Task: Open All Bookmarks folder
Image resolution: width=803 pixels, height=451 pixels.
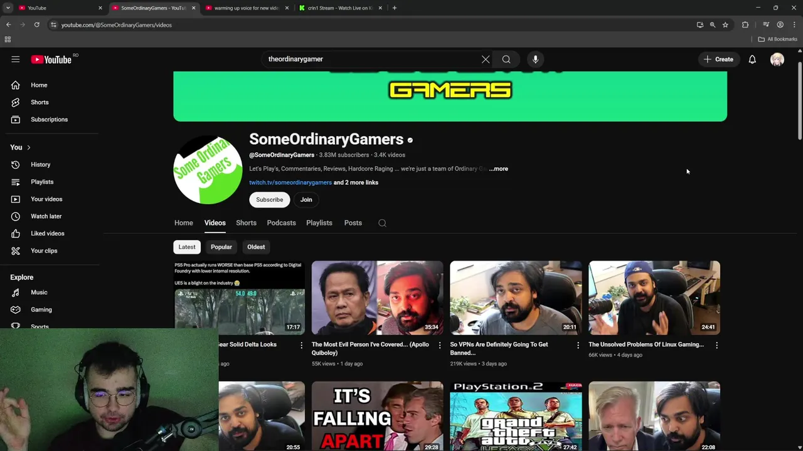Action: tap(777, 39)
